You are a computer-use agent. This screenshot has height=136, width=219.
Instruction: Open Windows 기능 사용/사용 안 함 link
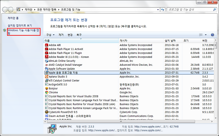[23, 32]
